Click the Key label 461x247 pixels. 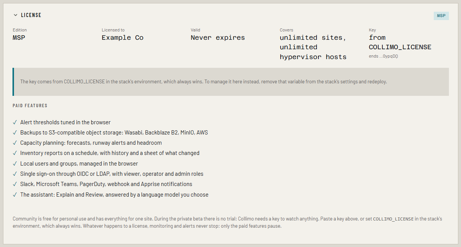click(373, 30)
